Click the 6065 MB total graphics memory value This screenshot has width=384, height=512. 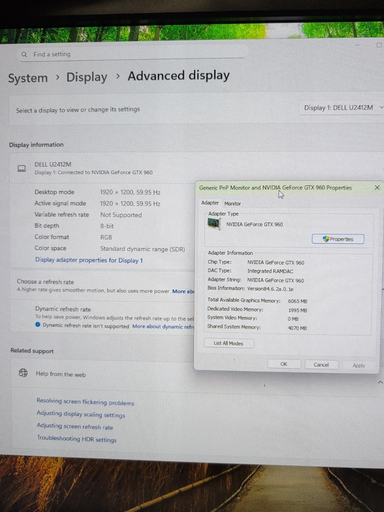coord(298,301)
